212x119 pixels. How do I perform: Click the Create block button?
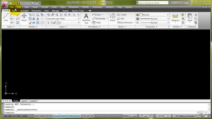pos(122,15)
